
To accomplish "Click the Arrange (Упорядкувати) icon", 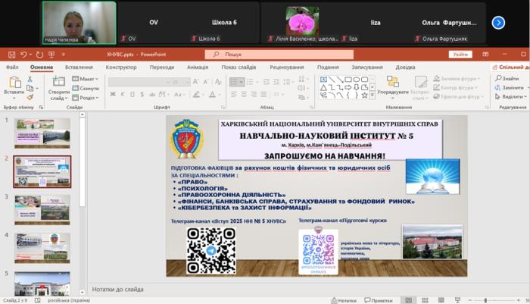I will pyautogui.click(x=392, y=82).
